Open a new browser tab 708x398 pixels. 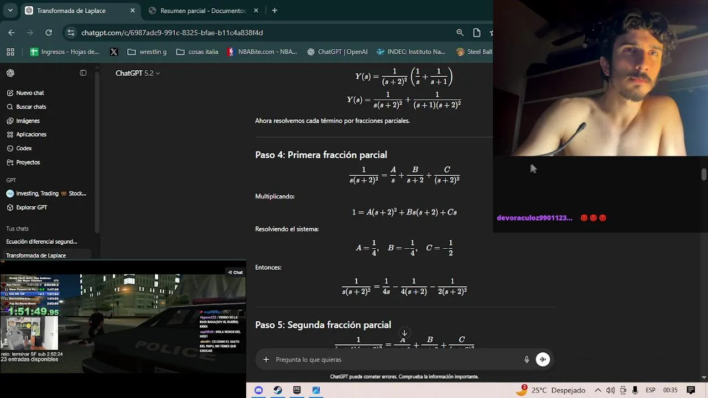pyautogui.click(x=274, y=11)
